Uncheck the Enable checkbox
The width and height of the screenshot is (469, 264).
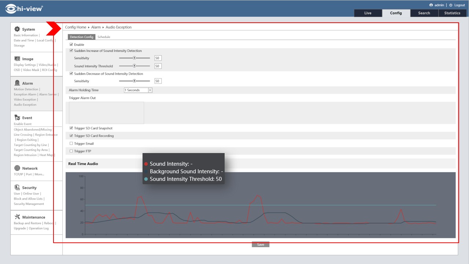(x=71, y=45)
